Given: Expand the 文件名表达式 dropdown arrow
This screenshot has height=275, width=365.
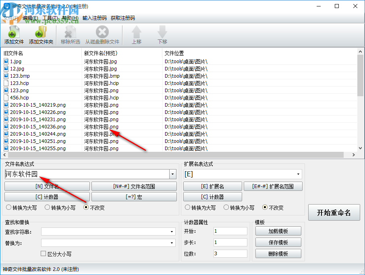Looking at the screenshot, I should [x=172, y=174].
